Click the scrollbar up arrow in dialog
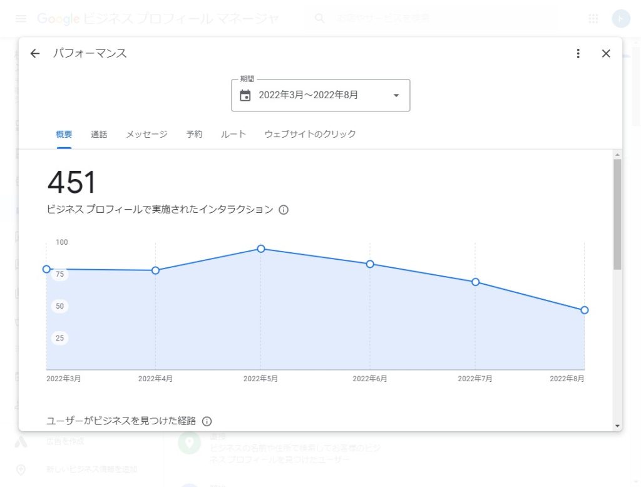This screenshot has height=487, width=641. [x=618, y=155]
